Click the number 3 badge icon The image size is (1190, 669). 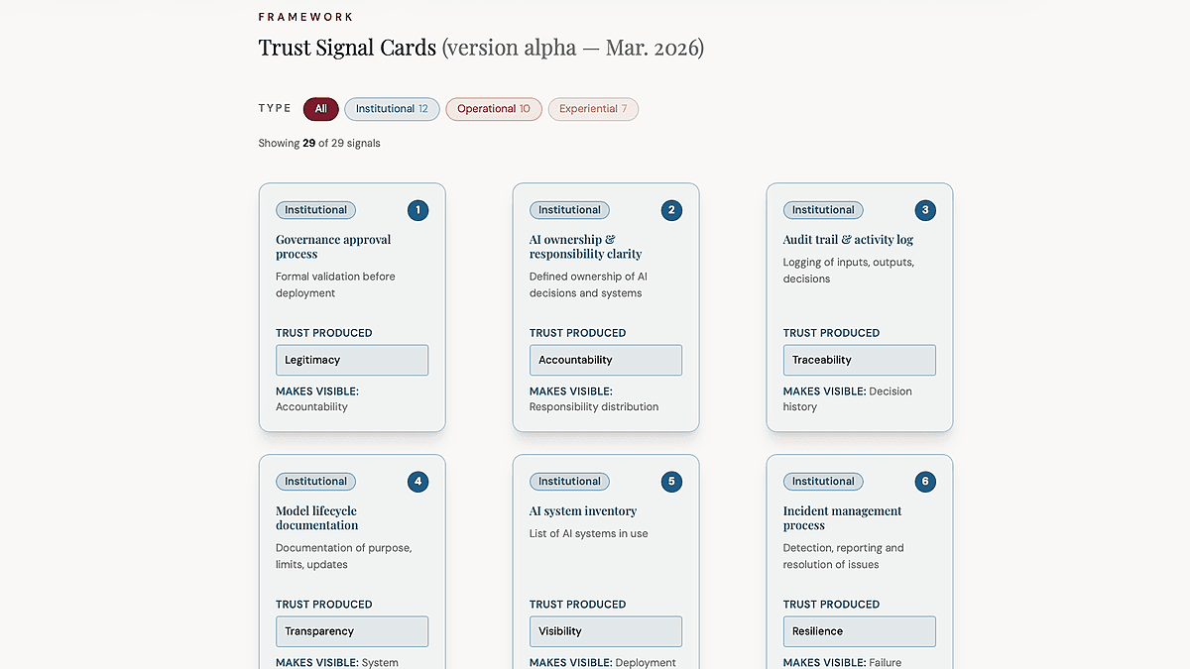pos(925,210)
